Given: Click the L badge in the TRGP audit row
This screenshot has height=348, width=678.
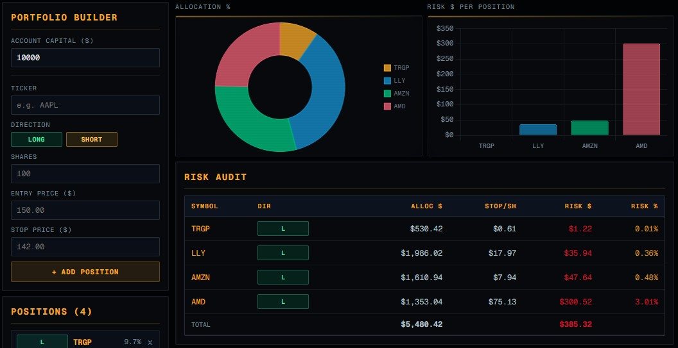Looking at the screenshot, I should (282, 228).
